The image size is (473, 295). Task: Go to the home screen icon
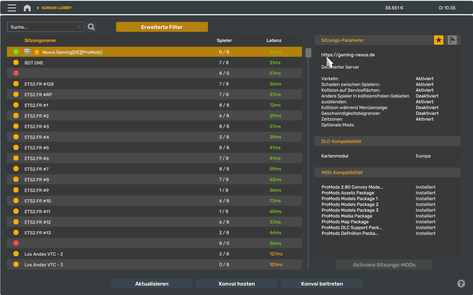pos(27,8)
